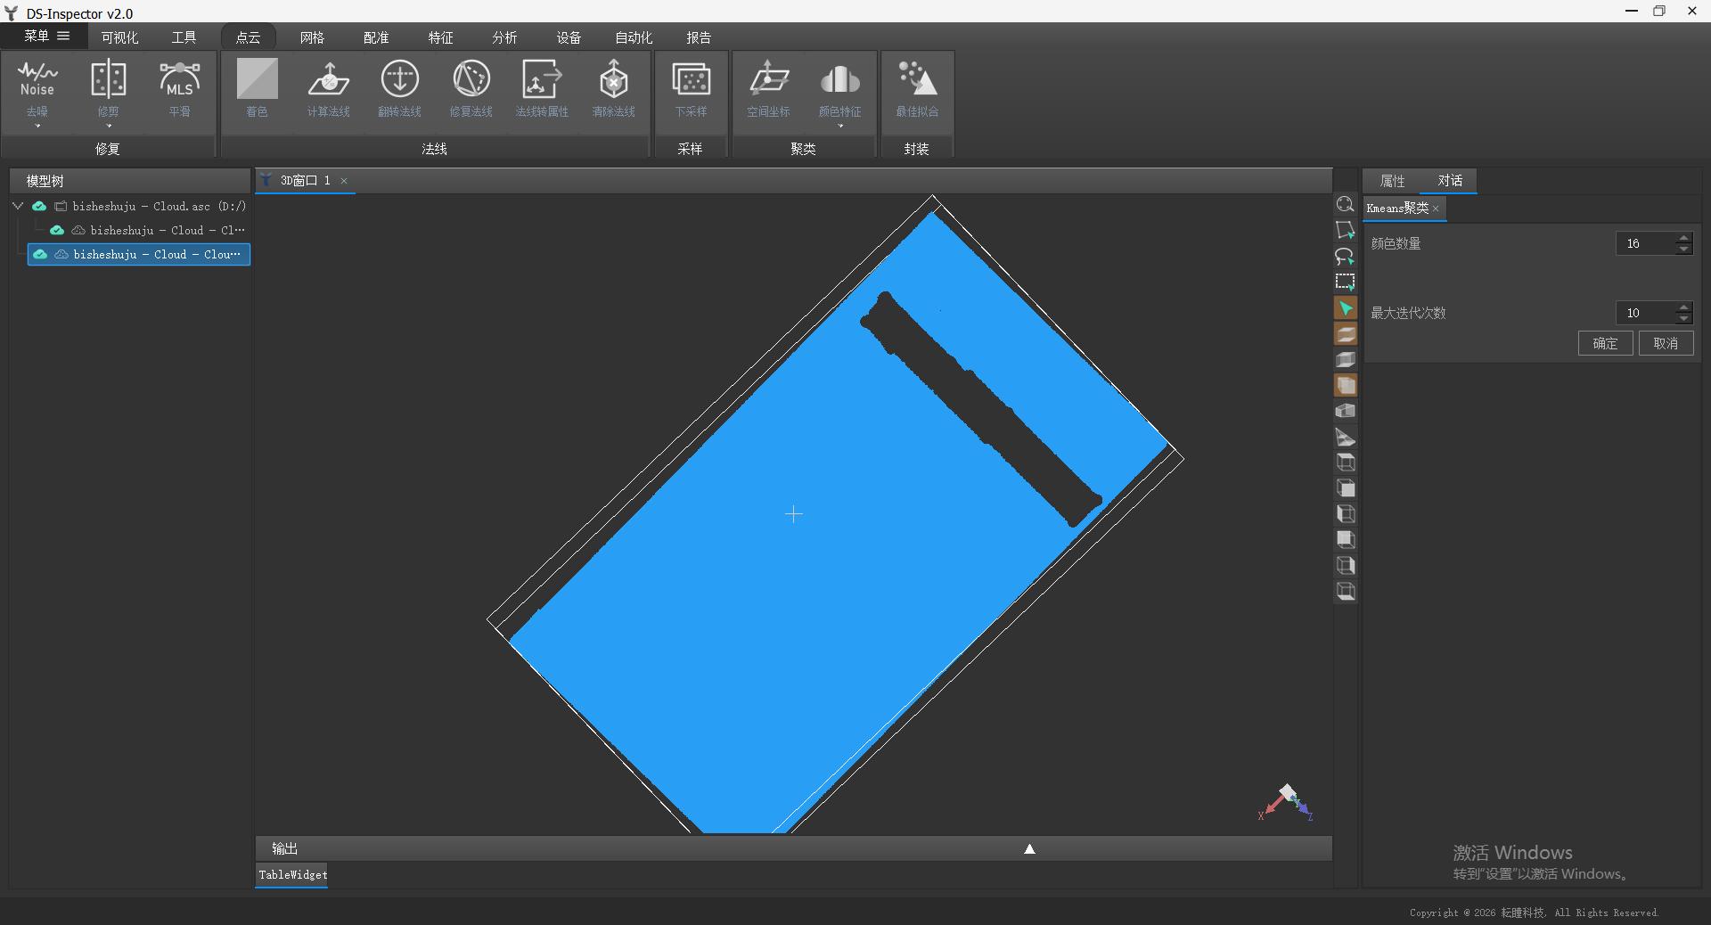Open dropdown arrow under 颜色特征
The image size is (1711, 925).
pyautogui.click(x=839, y=127)
